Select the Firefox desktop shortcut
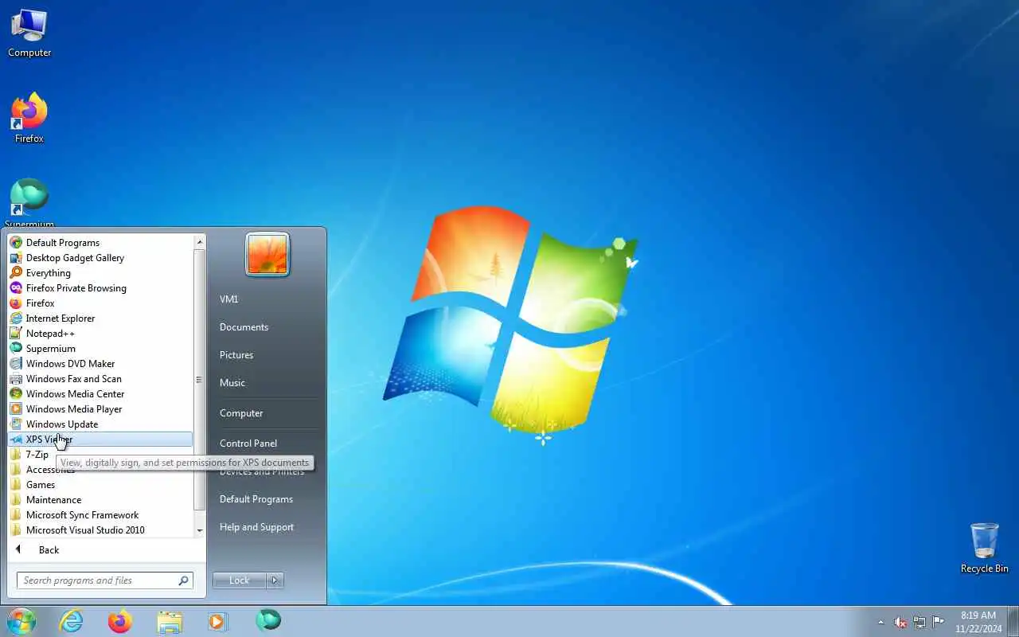 29,118
